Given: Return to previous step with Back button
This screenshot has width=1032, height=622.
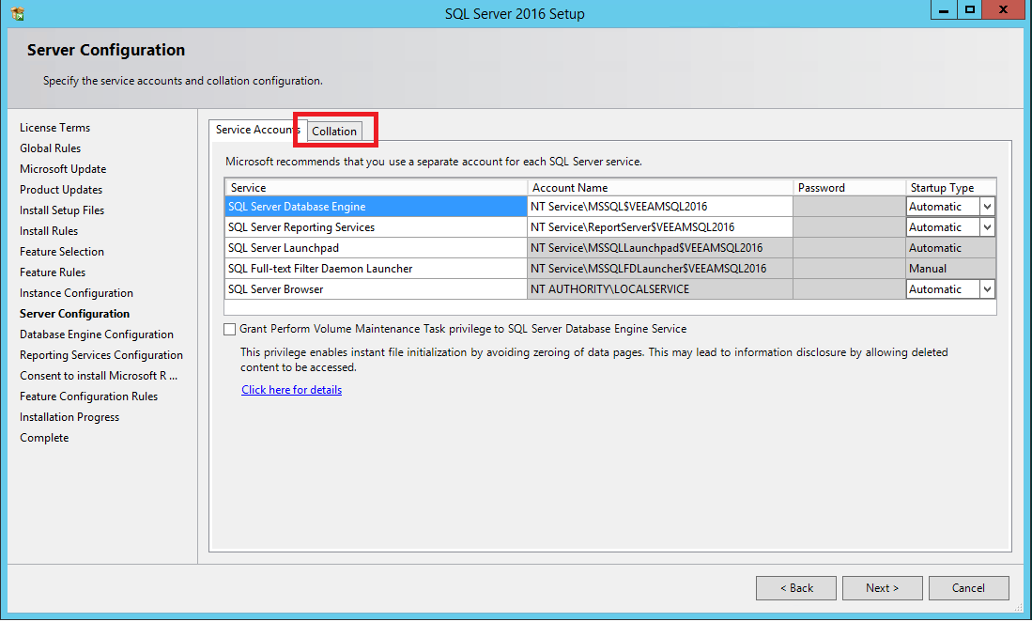Looking at the screenshot, I should (x=796, y=588).
